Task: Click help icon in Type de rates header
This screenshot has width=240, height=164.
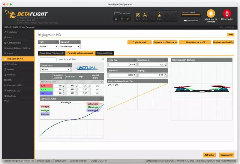Action: pyautogui.click(x=69, y=65)
